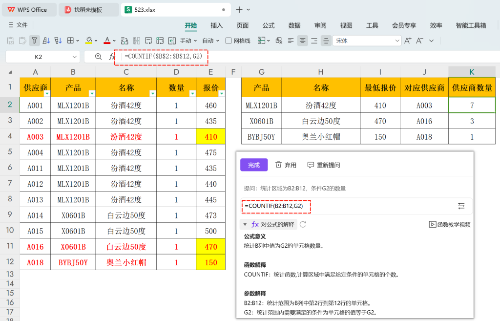This screenshot has height=321, width=500.
Task: Open the 供应商 column filter dropdown
Action: coord(47,93)
